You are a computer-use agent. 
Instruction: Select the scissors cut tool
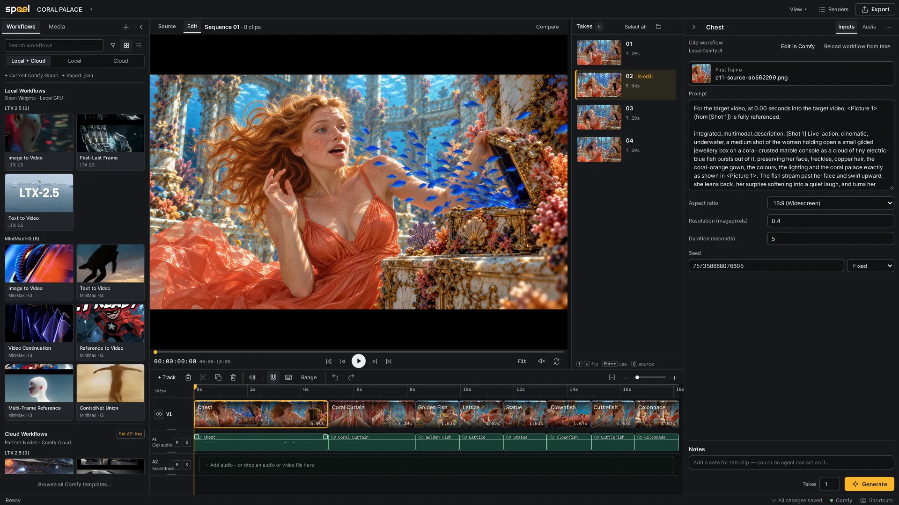click(x=203, y=377)
